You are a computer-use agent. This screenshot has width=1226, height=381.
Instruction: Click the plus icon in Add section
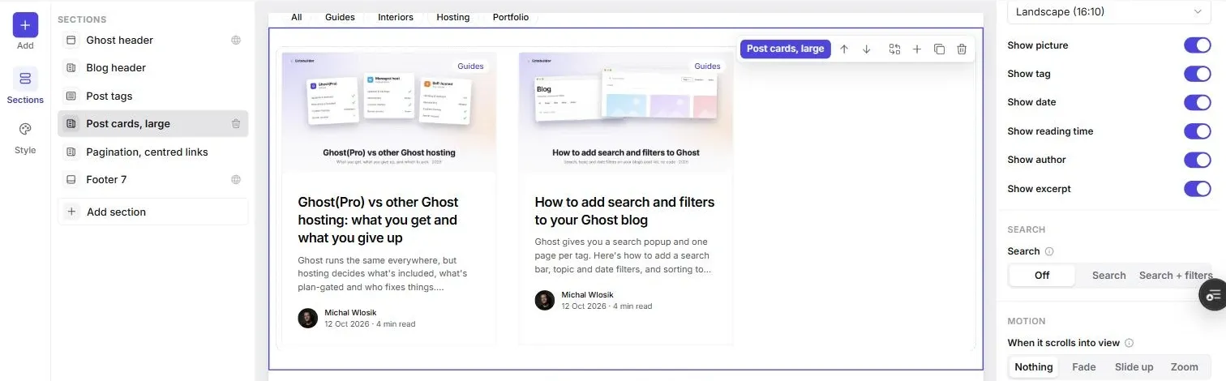[71, 212]
